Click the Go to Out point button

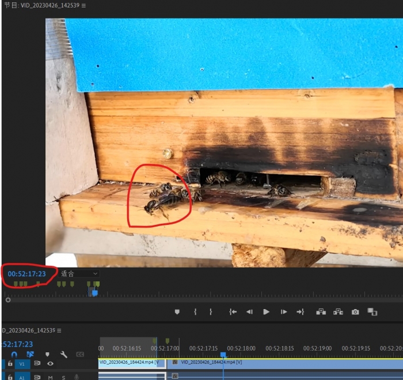point(300,312)
